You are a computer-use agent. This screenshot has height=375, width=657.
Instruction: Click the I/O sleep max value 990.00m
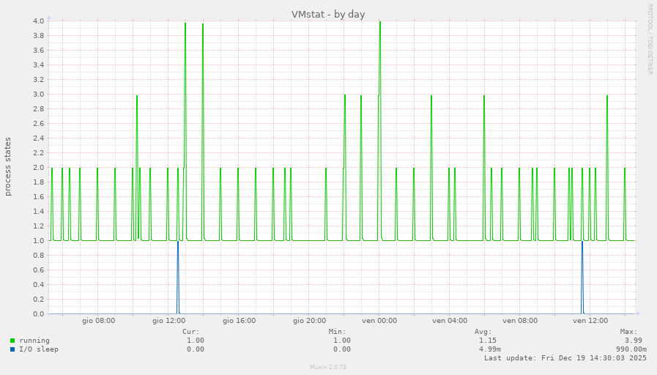click(x=631, y=349)
